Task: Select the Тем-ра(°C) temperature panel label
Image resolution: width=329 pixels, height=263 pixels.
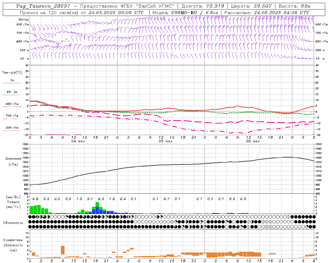Action: click(x=12, y=73)
